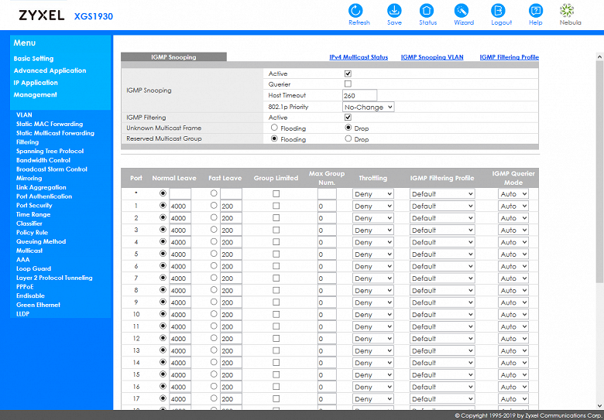604x420 pixels.
Task: Open the Nebula icon
Action: pos(569,11)
